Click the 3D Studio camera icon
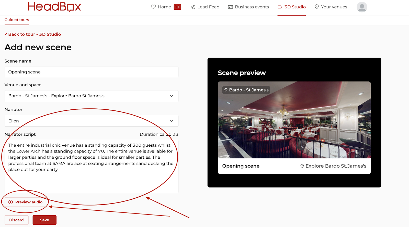The image size is (409, 228). 280,7
